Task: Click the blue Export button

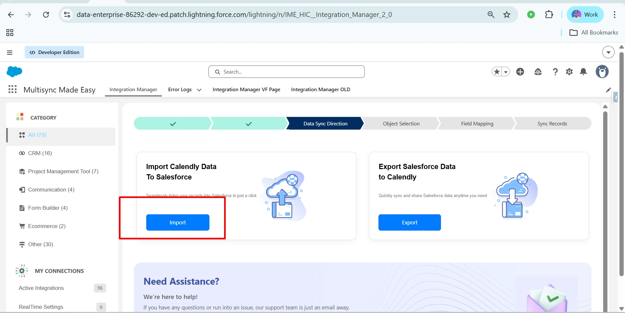Action: (x=409, y=222)
